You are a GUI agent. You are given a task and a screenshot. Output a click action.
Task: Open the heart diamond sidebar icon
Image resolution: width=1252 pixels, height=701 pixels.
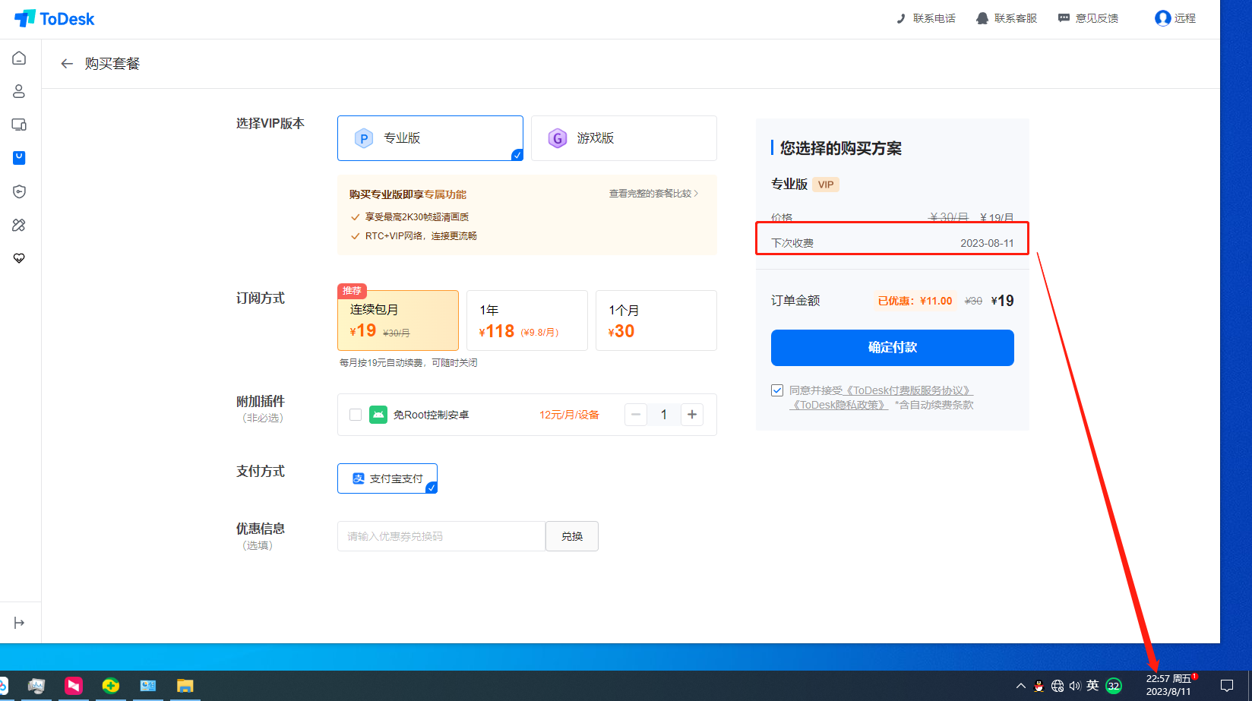tap(19, 258)
